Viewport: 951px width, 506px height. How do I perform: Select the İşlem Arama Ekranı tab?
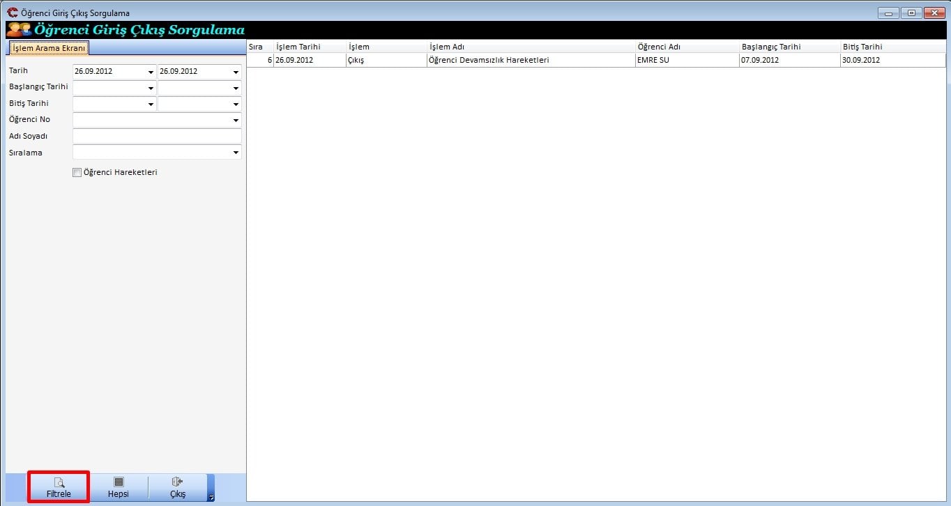pos(49,48)
